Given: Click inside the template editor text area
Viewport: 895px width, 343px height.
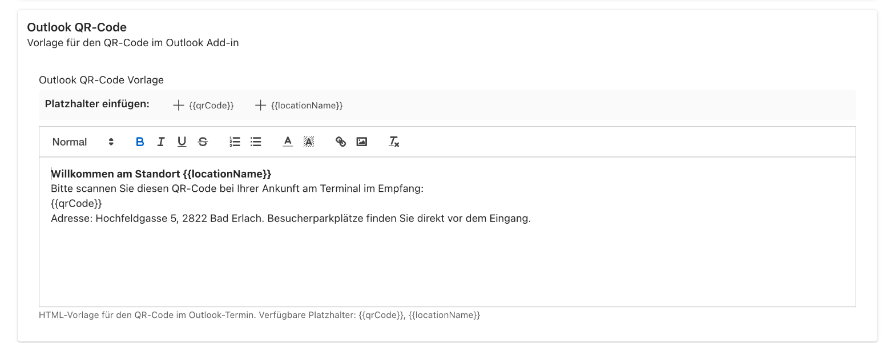Looking at the screenshot, I should (x=447, y=232).
